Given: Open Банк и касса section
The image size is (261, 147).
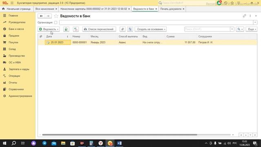Looking at the screenshot, I should pyautogui.click(x=16, y=29).
